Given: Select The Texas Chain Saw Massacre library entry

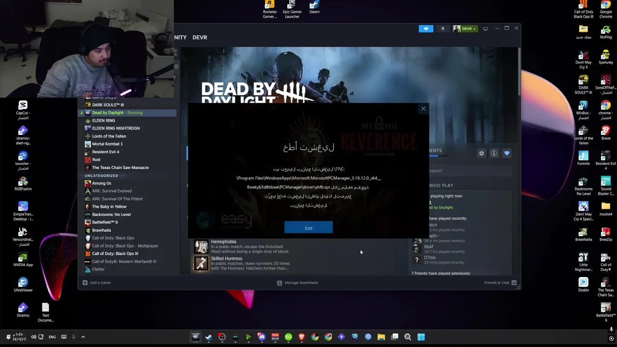Looking at the screenshot, I should 128,167.
